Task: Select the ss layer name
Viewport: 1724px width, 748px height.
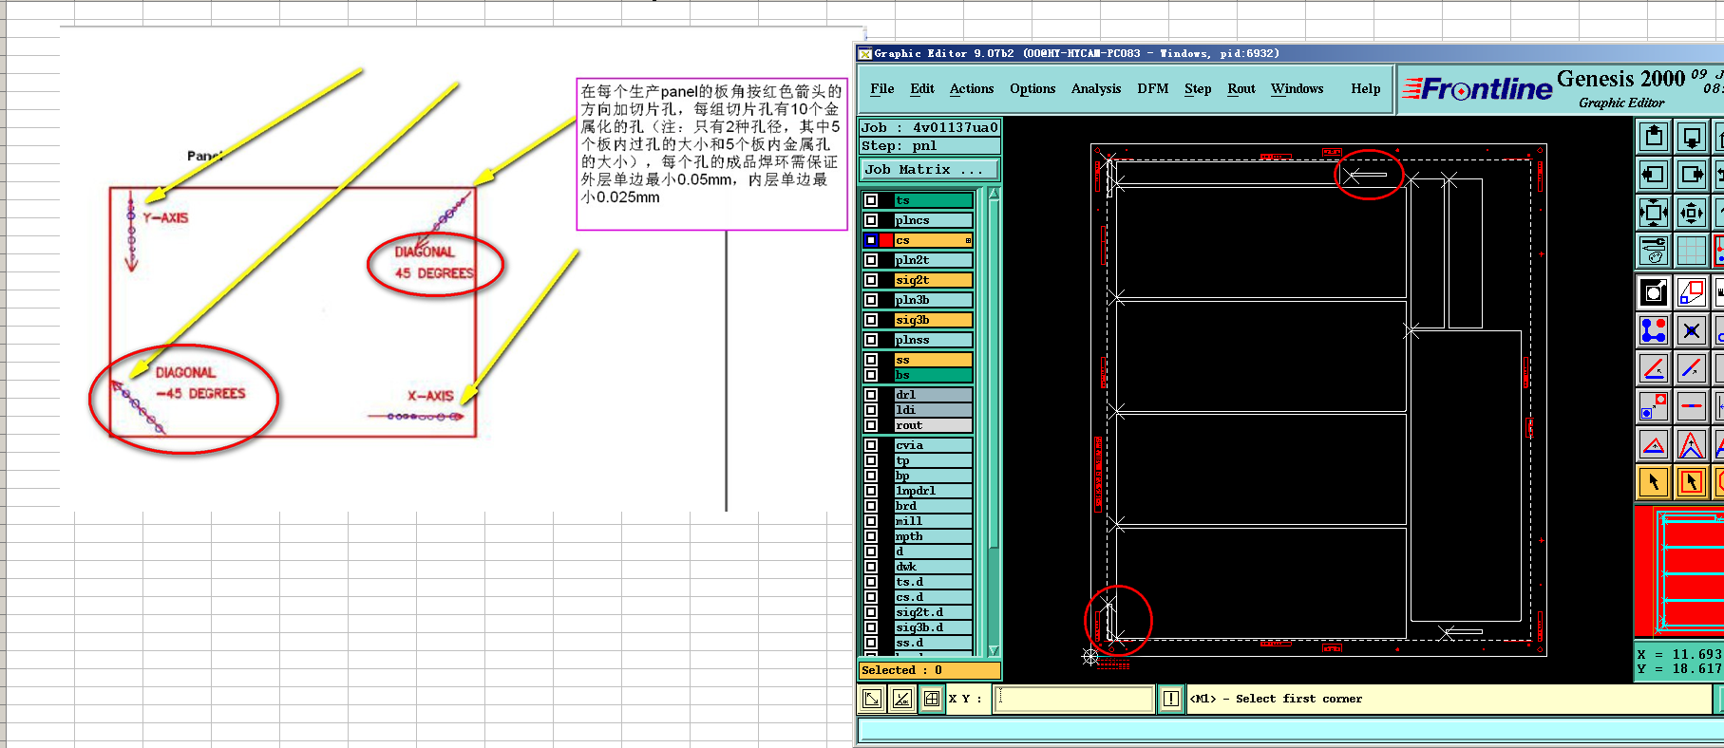Action: click(x=933, y=360)
